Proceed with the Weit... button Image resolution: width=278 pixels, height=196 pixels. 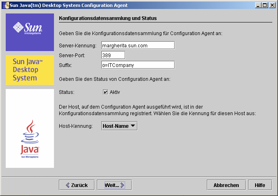[114, 185]
